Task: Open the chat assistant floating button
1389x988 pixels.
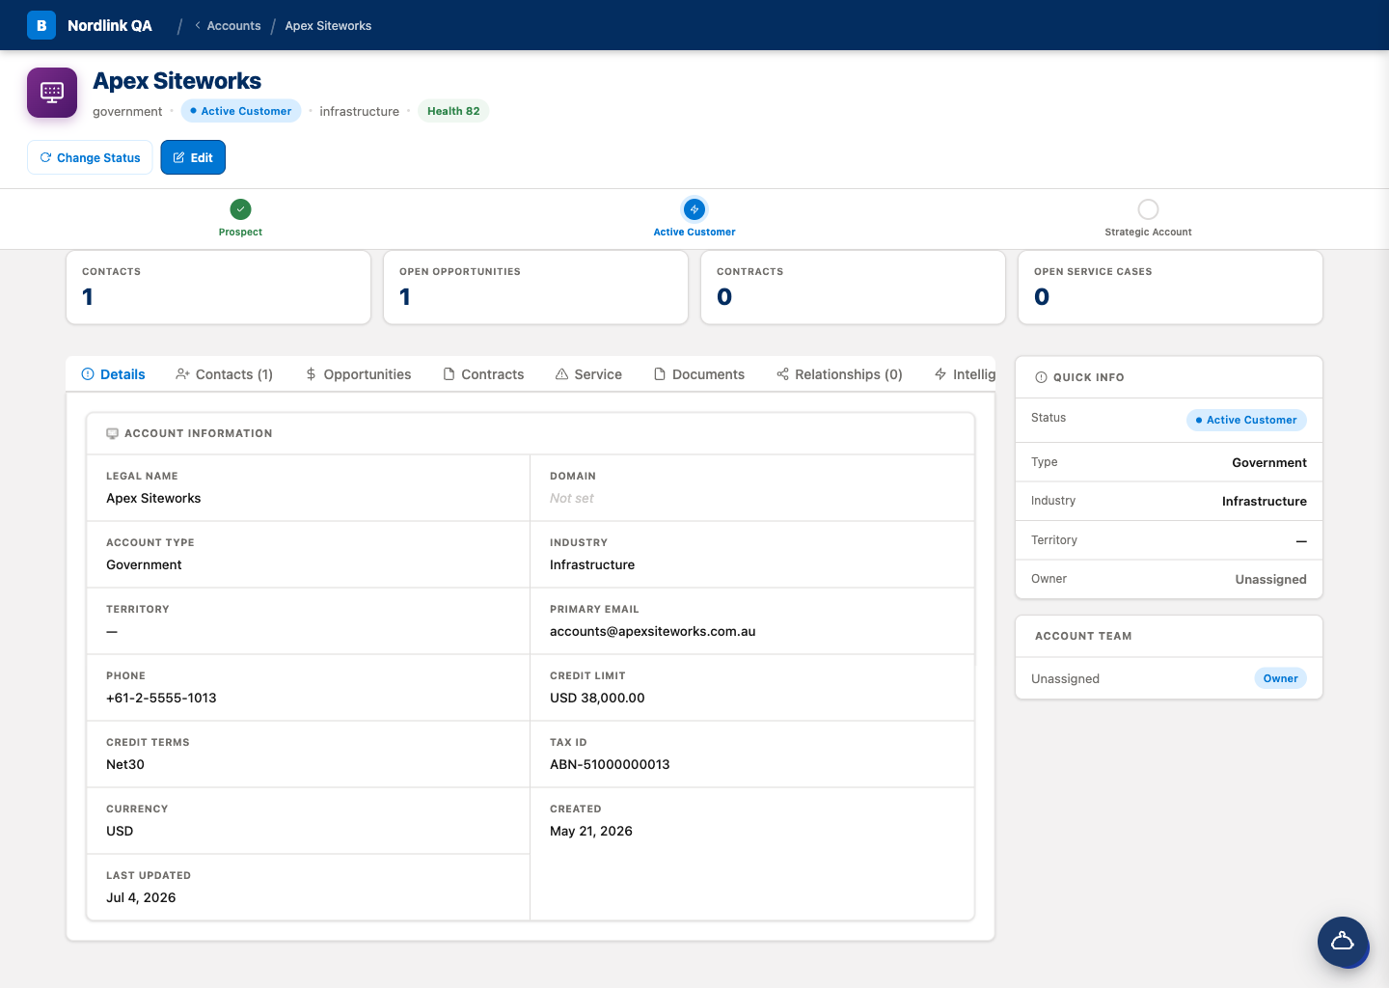Action: (1343, 942)
